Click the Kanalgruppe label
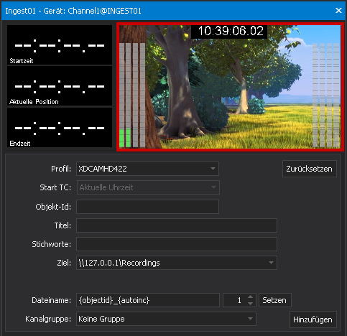Viewport: 347px width, 336px height. pos(48,319)
